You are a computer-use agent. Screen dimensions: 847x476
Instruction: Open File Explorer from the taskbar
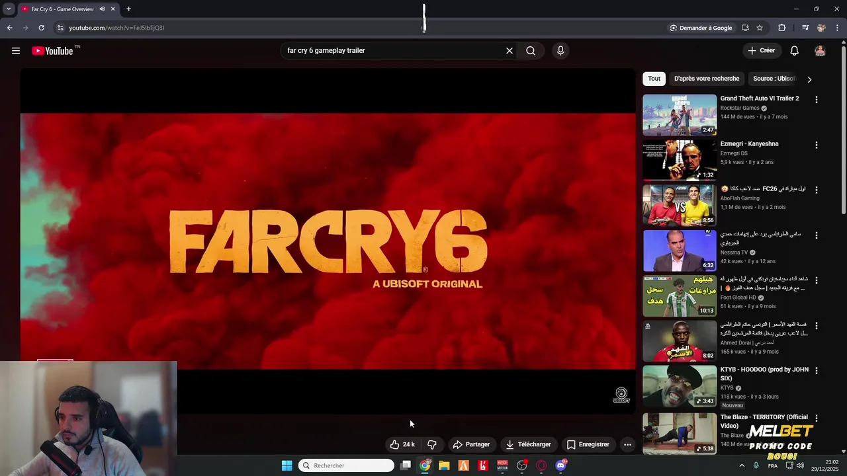[x=444, y=465]
